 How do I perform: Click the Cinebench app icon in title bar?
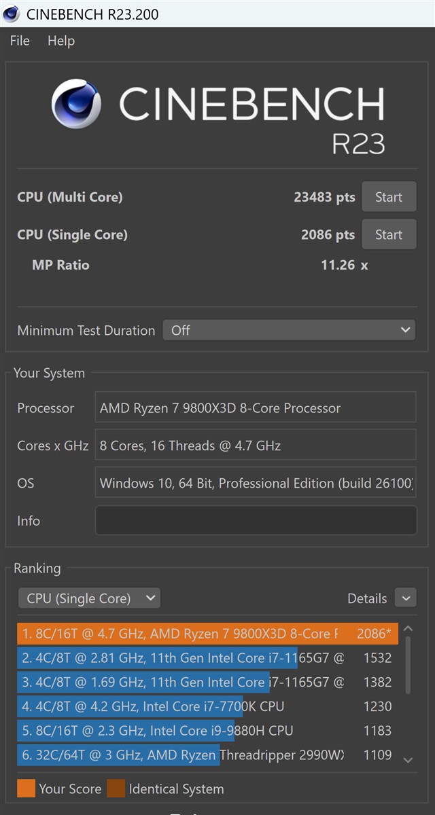[x=11, y=14]
